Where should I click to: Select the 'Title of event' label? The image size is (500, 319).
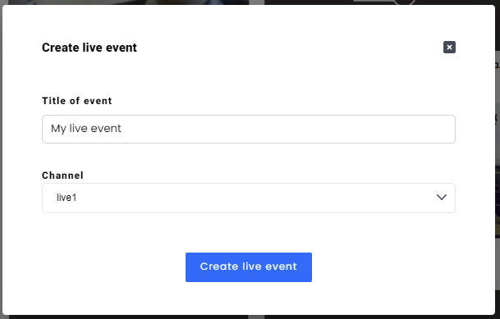point(77,101)
